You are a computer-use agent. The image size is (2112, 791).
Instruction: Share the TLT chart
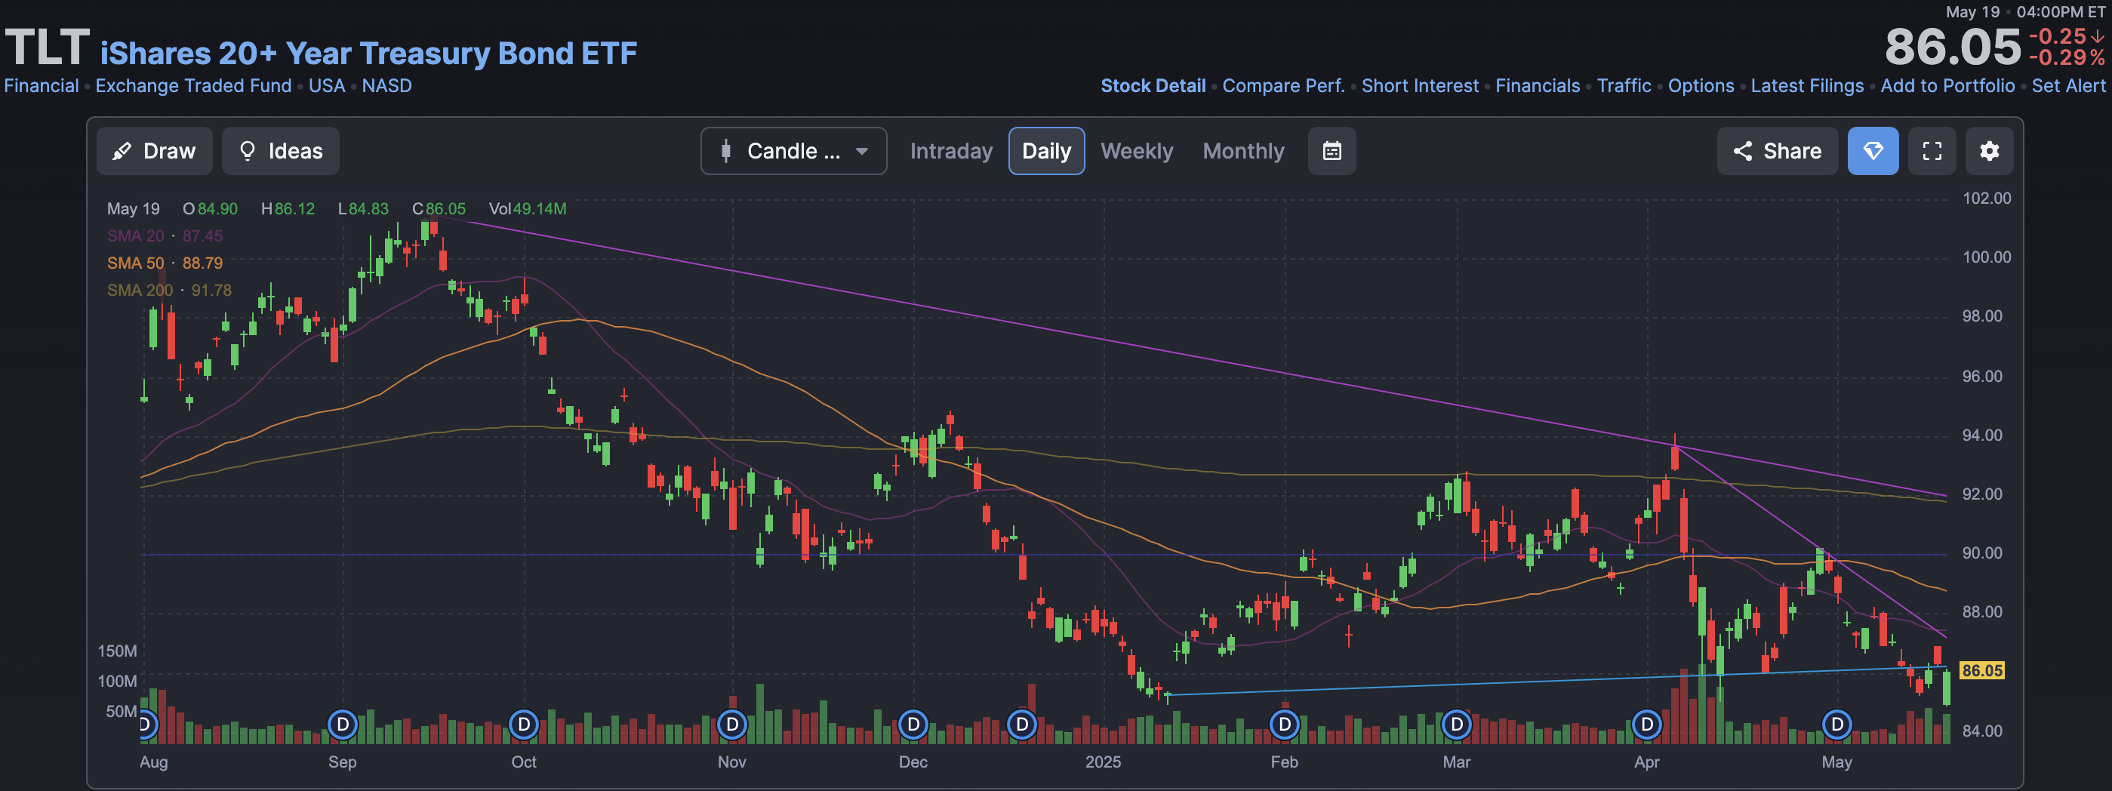pos(1778,151)
